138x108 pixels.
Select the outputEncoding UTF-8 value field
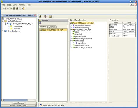[x=129, y=36]
